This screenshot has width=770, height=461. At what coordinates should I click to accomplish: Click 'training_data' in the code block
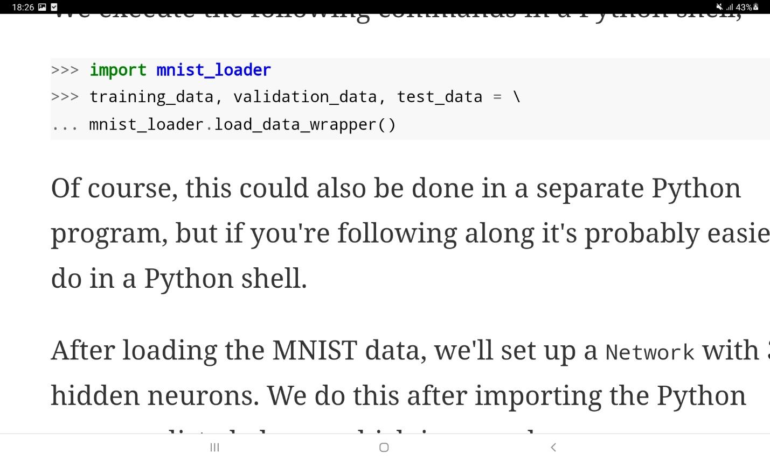pyautogui.click(x=151, y=97)
